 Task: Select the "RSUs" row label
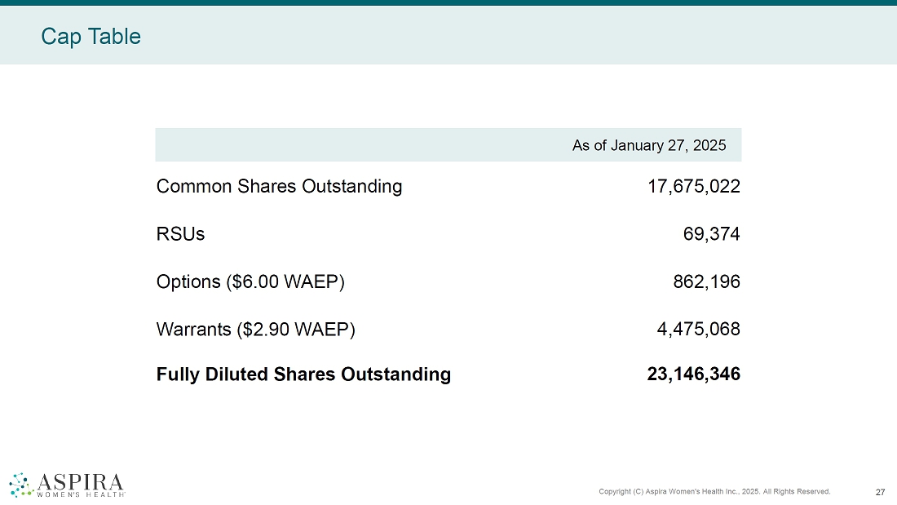coord(180,234)
